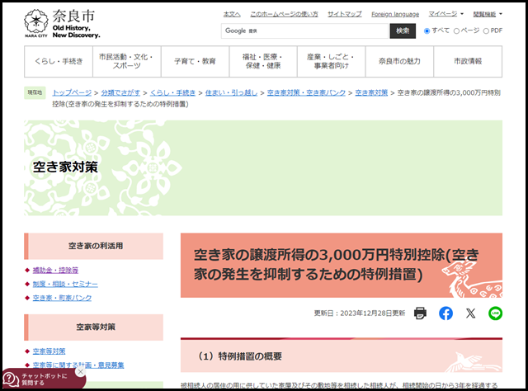Open the 奈良市の魅力 menu

point(399,61)
